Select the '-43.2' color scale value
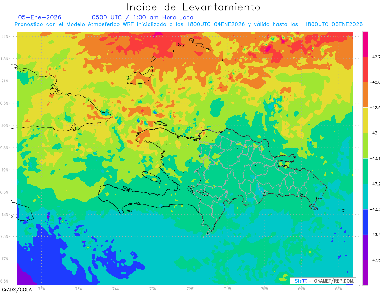Viewport: 380px width, 293px height. click(375, 184)
